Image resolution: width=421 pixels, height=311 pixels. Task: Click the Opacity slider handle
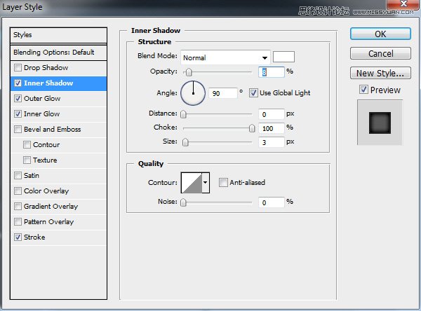coord(189,72)
